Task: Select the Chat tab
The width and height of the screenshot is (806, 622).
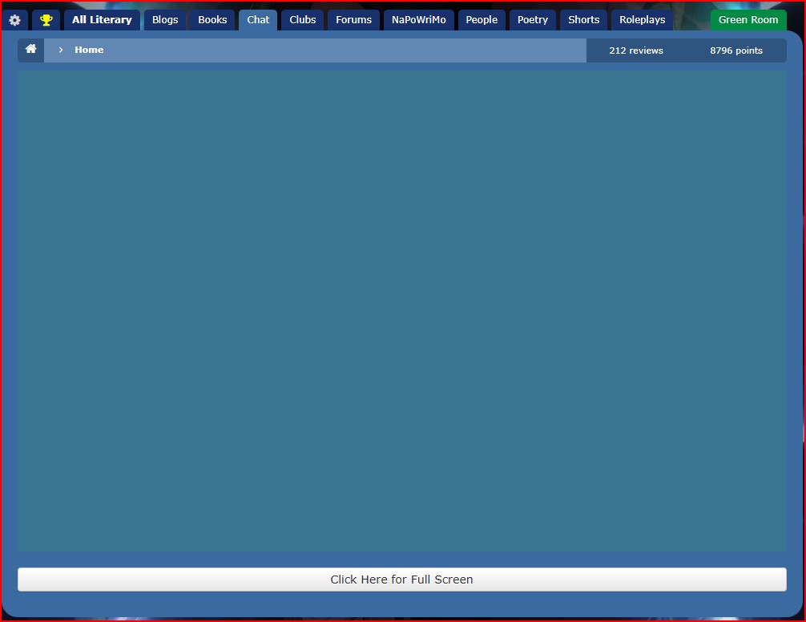Action: pos(258,20)
